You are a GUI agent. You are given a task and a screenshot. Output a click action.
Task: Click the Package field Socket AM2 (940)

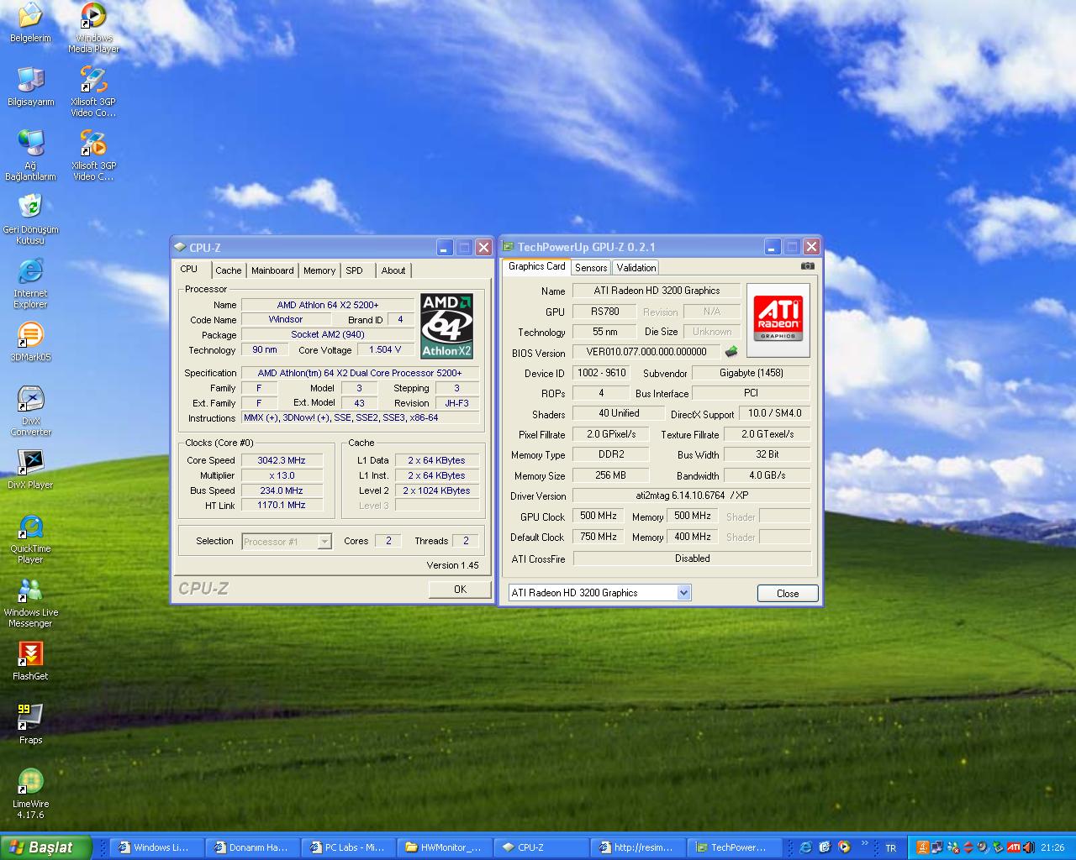[x=328, y=334]
